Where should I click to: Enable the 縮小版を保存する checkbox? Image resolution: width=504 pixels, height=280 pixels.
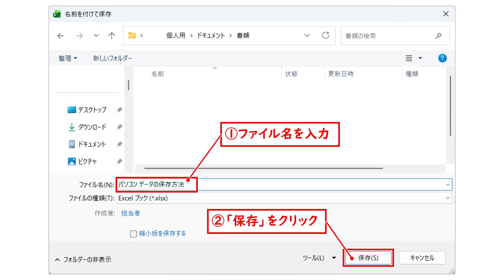click(x=133, y=234)
